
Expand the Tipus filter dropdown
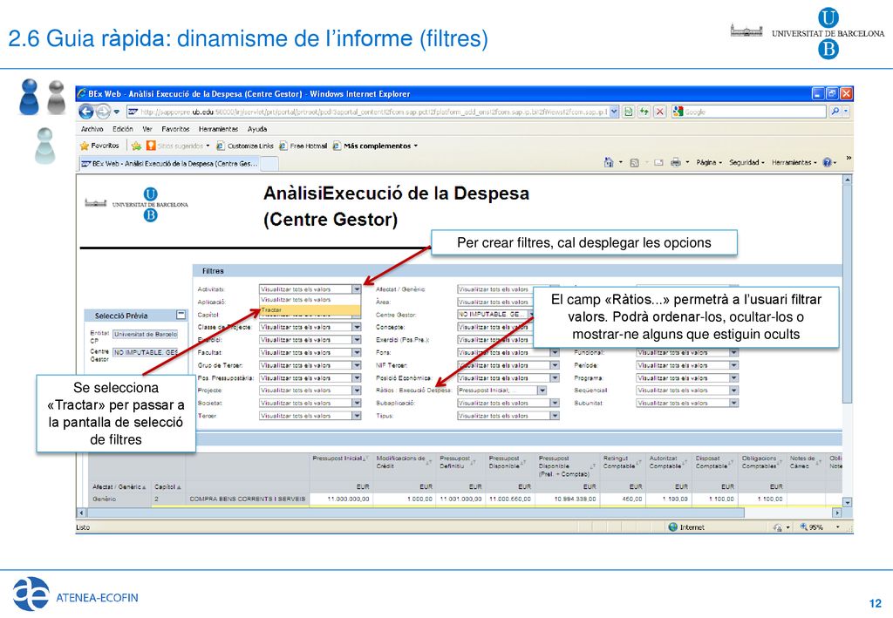pyautogui.click(x=555, y=416)
